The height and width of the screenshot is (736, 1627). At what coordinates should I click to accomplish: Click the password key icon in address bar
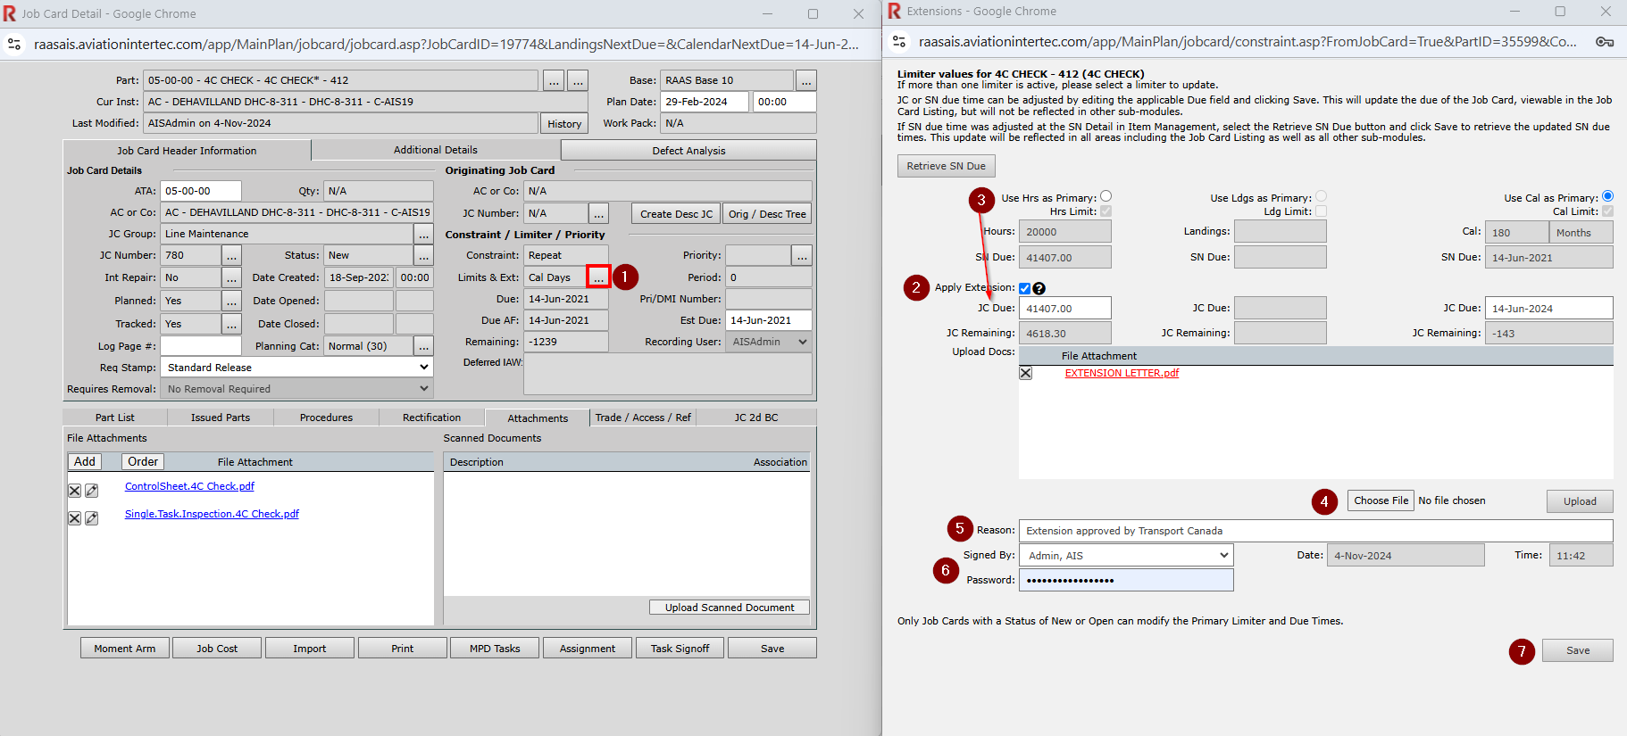pyautogui.click(x=1604, y=42)
